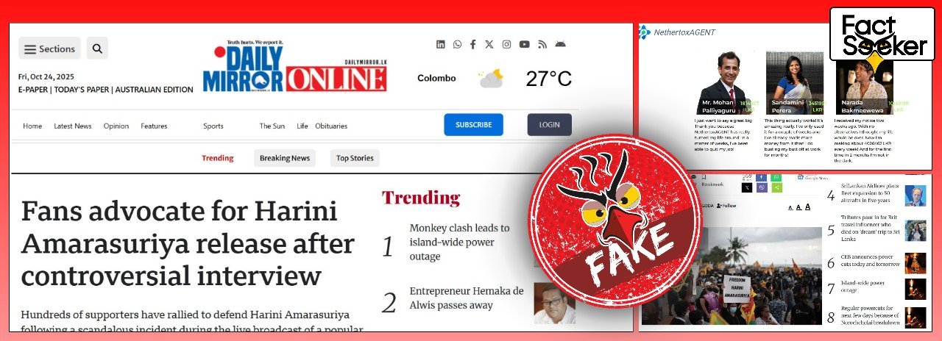The width and height of the screenshot is (942, 341).
Task: Go to Latest News menu item
Action: click(73, 126)
